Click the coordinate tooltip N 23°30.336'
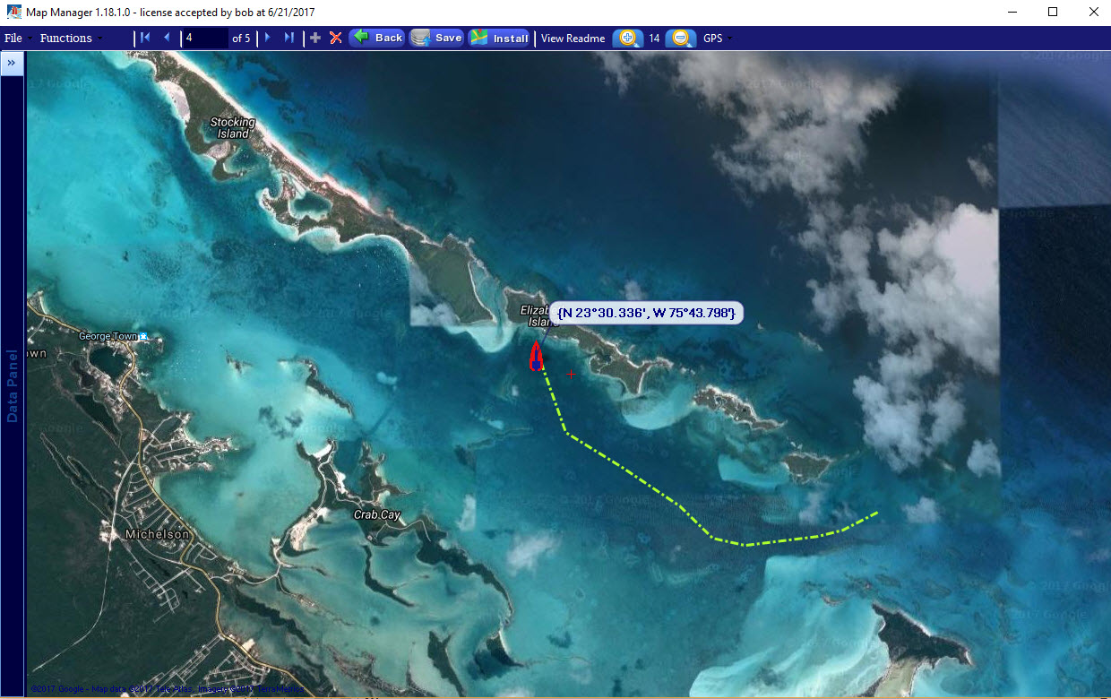1111x699 pixels. 646,313
